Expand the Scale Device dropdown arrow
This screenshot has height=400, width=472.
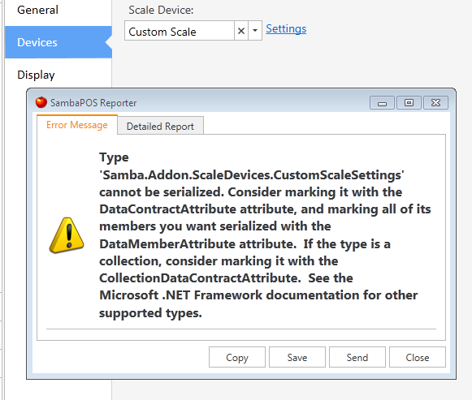pos(255,31)
